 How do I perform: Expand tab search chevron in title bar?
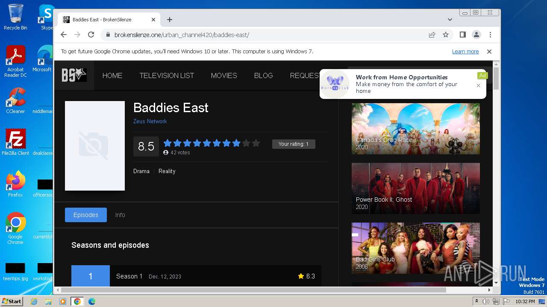(x=450, y=20)
